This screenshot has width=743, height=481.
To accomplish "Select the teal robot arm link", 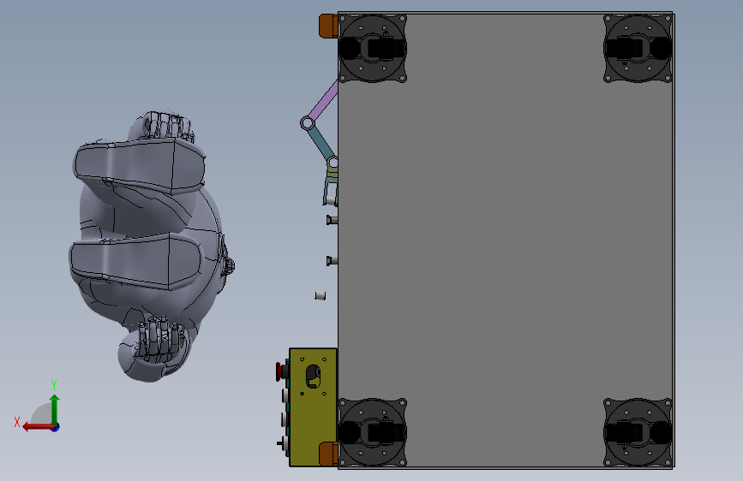I will click(x=321, y=145).
